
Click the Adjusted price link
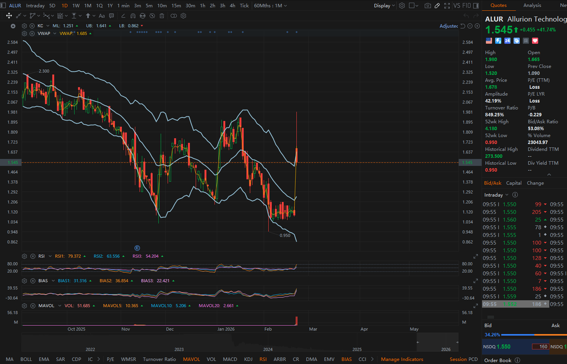(449, 26)
